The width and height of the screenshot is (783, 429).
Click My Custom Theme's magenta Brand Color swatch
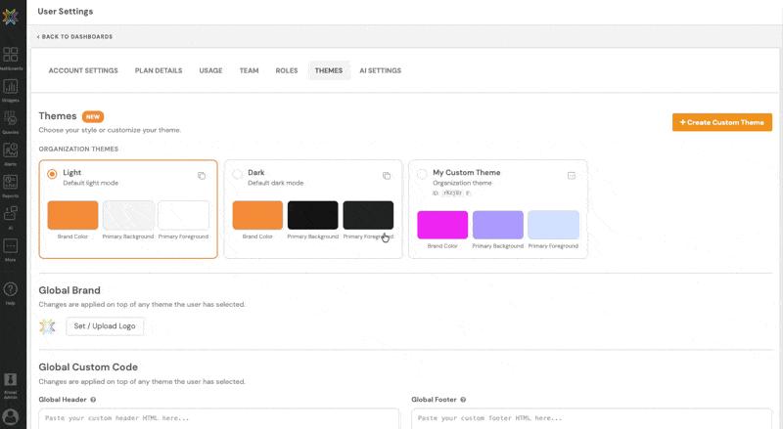[442, 225]
